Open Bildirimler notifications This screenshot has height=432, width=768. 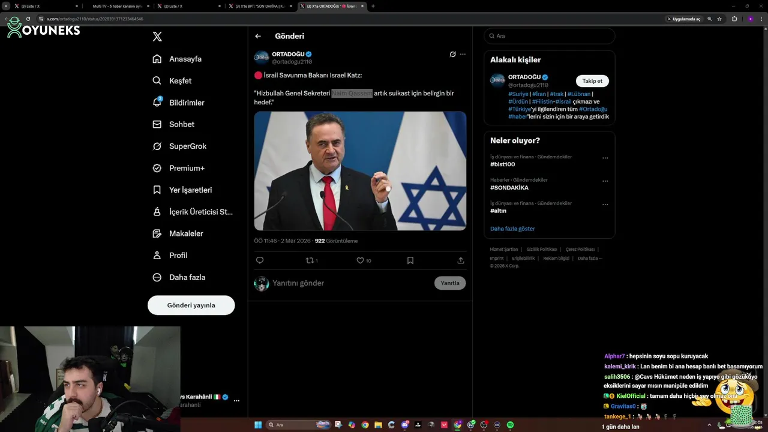point(178,103)
